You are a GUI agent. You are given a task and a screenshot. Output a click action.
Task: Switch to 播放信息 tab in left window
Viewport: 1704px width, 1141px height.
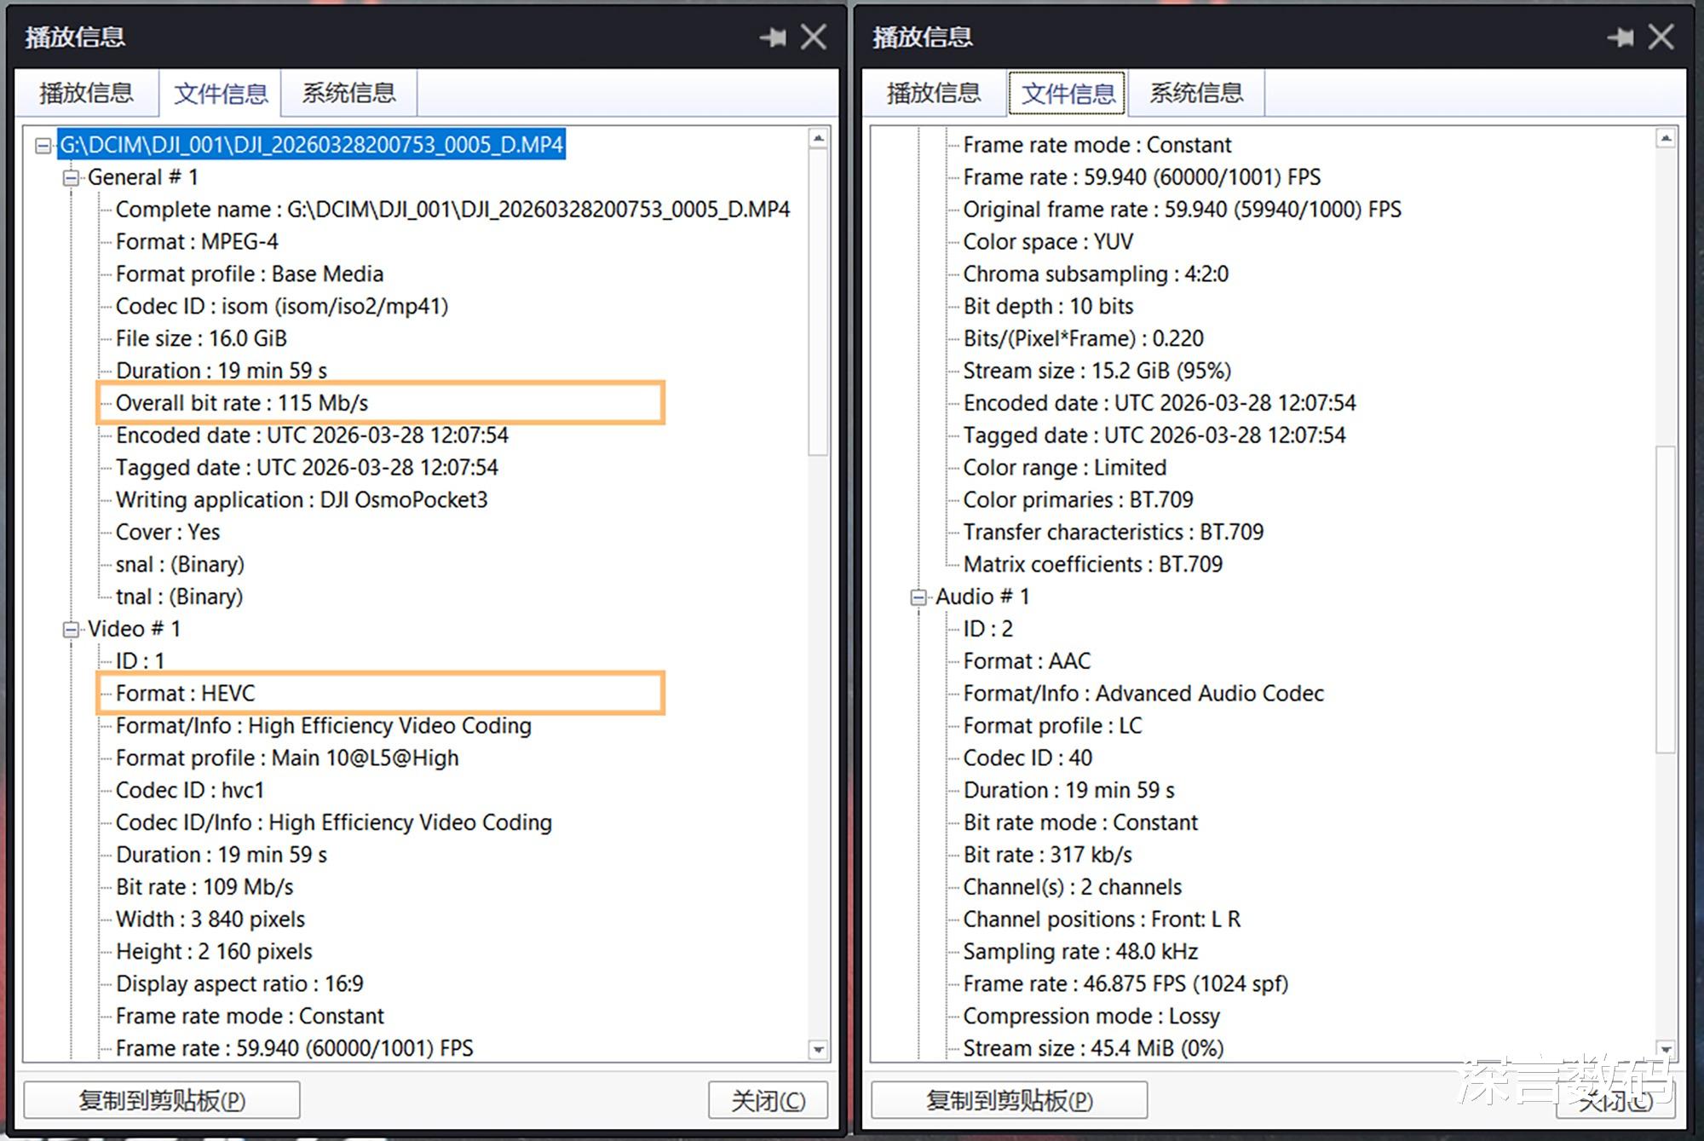click(x=86, y=93)
